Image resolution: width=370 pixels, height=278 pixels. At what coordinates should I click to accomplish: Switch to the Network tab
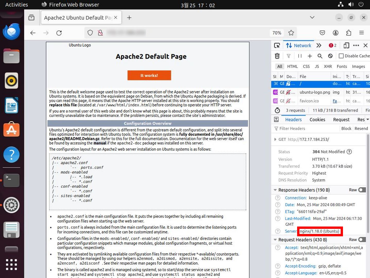tap(299, 46)
